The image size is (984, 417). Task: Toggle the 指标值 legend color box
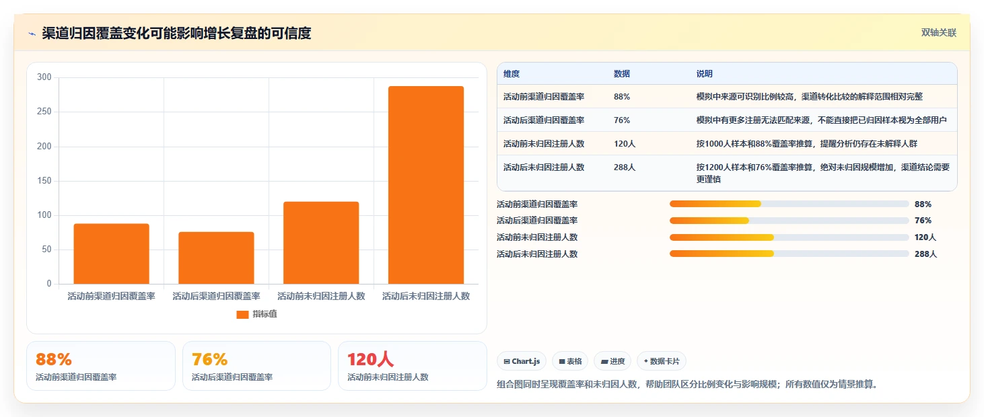click(242, 314)
